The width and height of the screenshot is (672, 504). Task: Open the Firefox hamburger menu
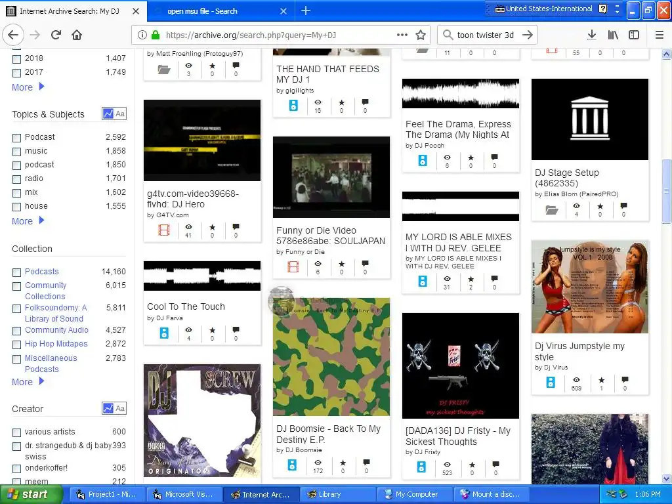(659, 35)
